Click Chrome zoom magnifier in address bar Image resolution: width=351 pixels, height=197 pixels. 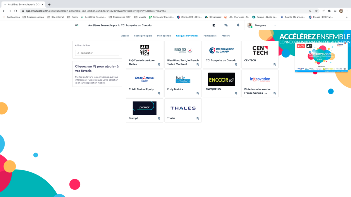(310, 11)
